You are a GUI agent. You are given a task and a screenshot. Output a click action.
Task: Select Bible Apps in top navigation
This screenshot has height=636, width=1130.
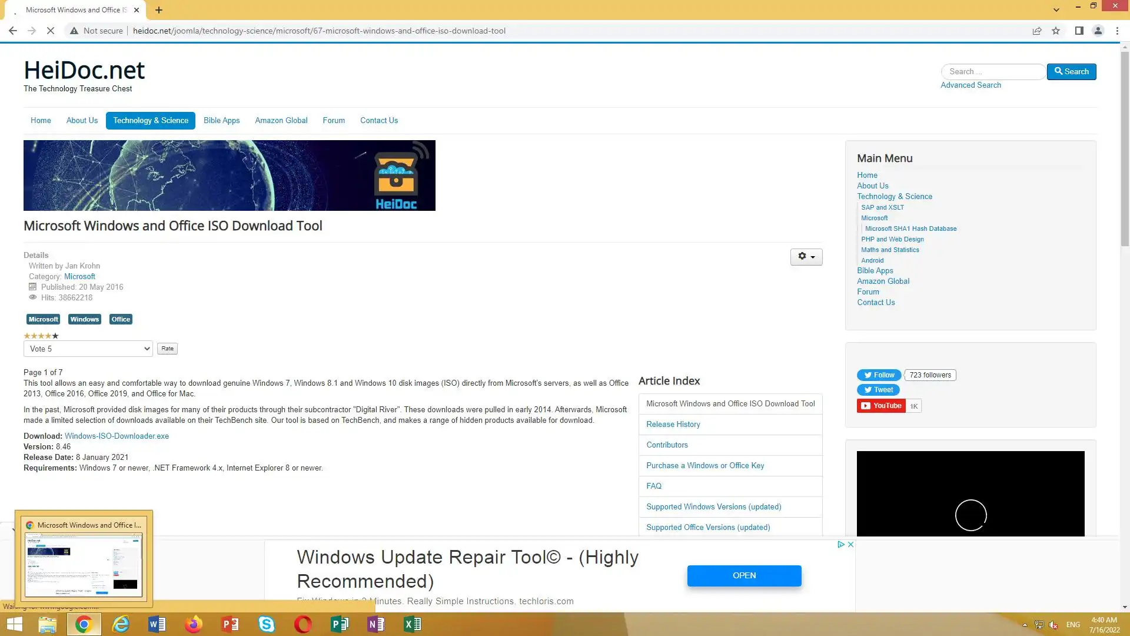[221, 120]
